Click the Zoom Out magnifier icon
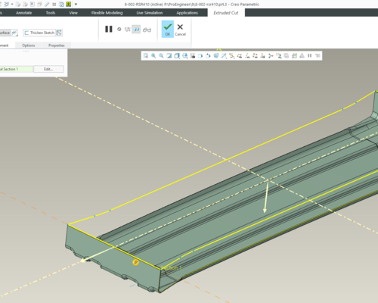Screen dimensions: 378x303 pos(161,56)
